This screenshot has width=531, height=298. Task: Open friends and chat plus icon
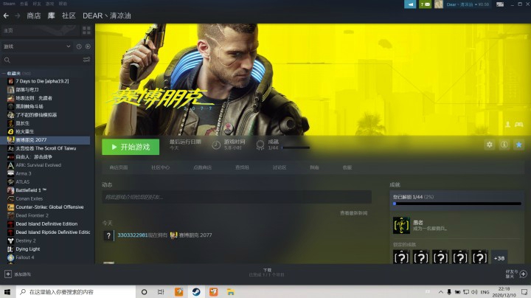point(523,274)
